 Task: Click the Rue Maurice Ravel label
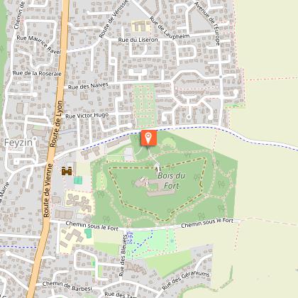pyautogui.click(x=38, y=45)
